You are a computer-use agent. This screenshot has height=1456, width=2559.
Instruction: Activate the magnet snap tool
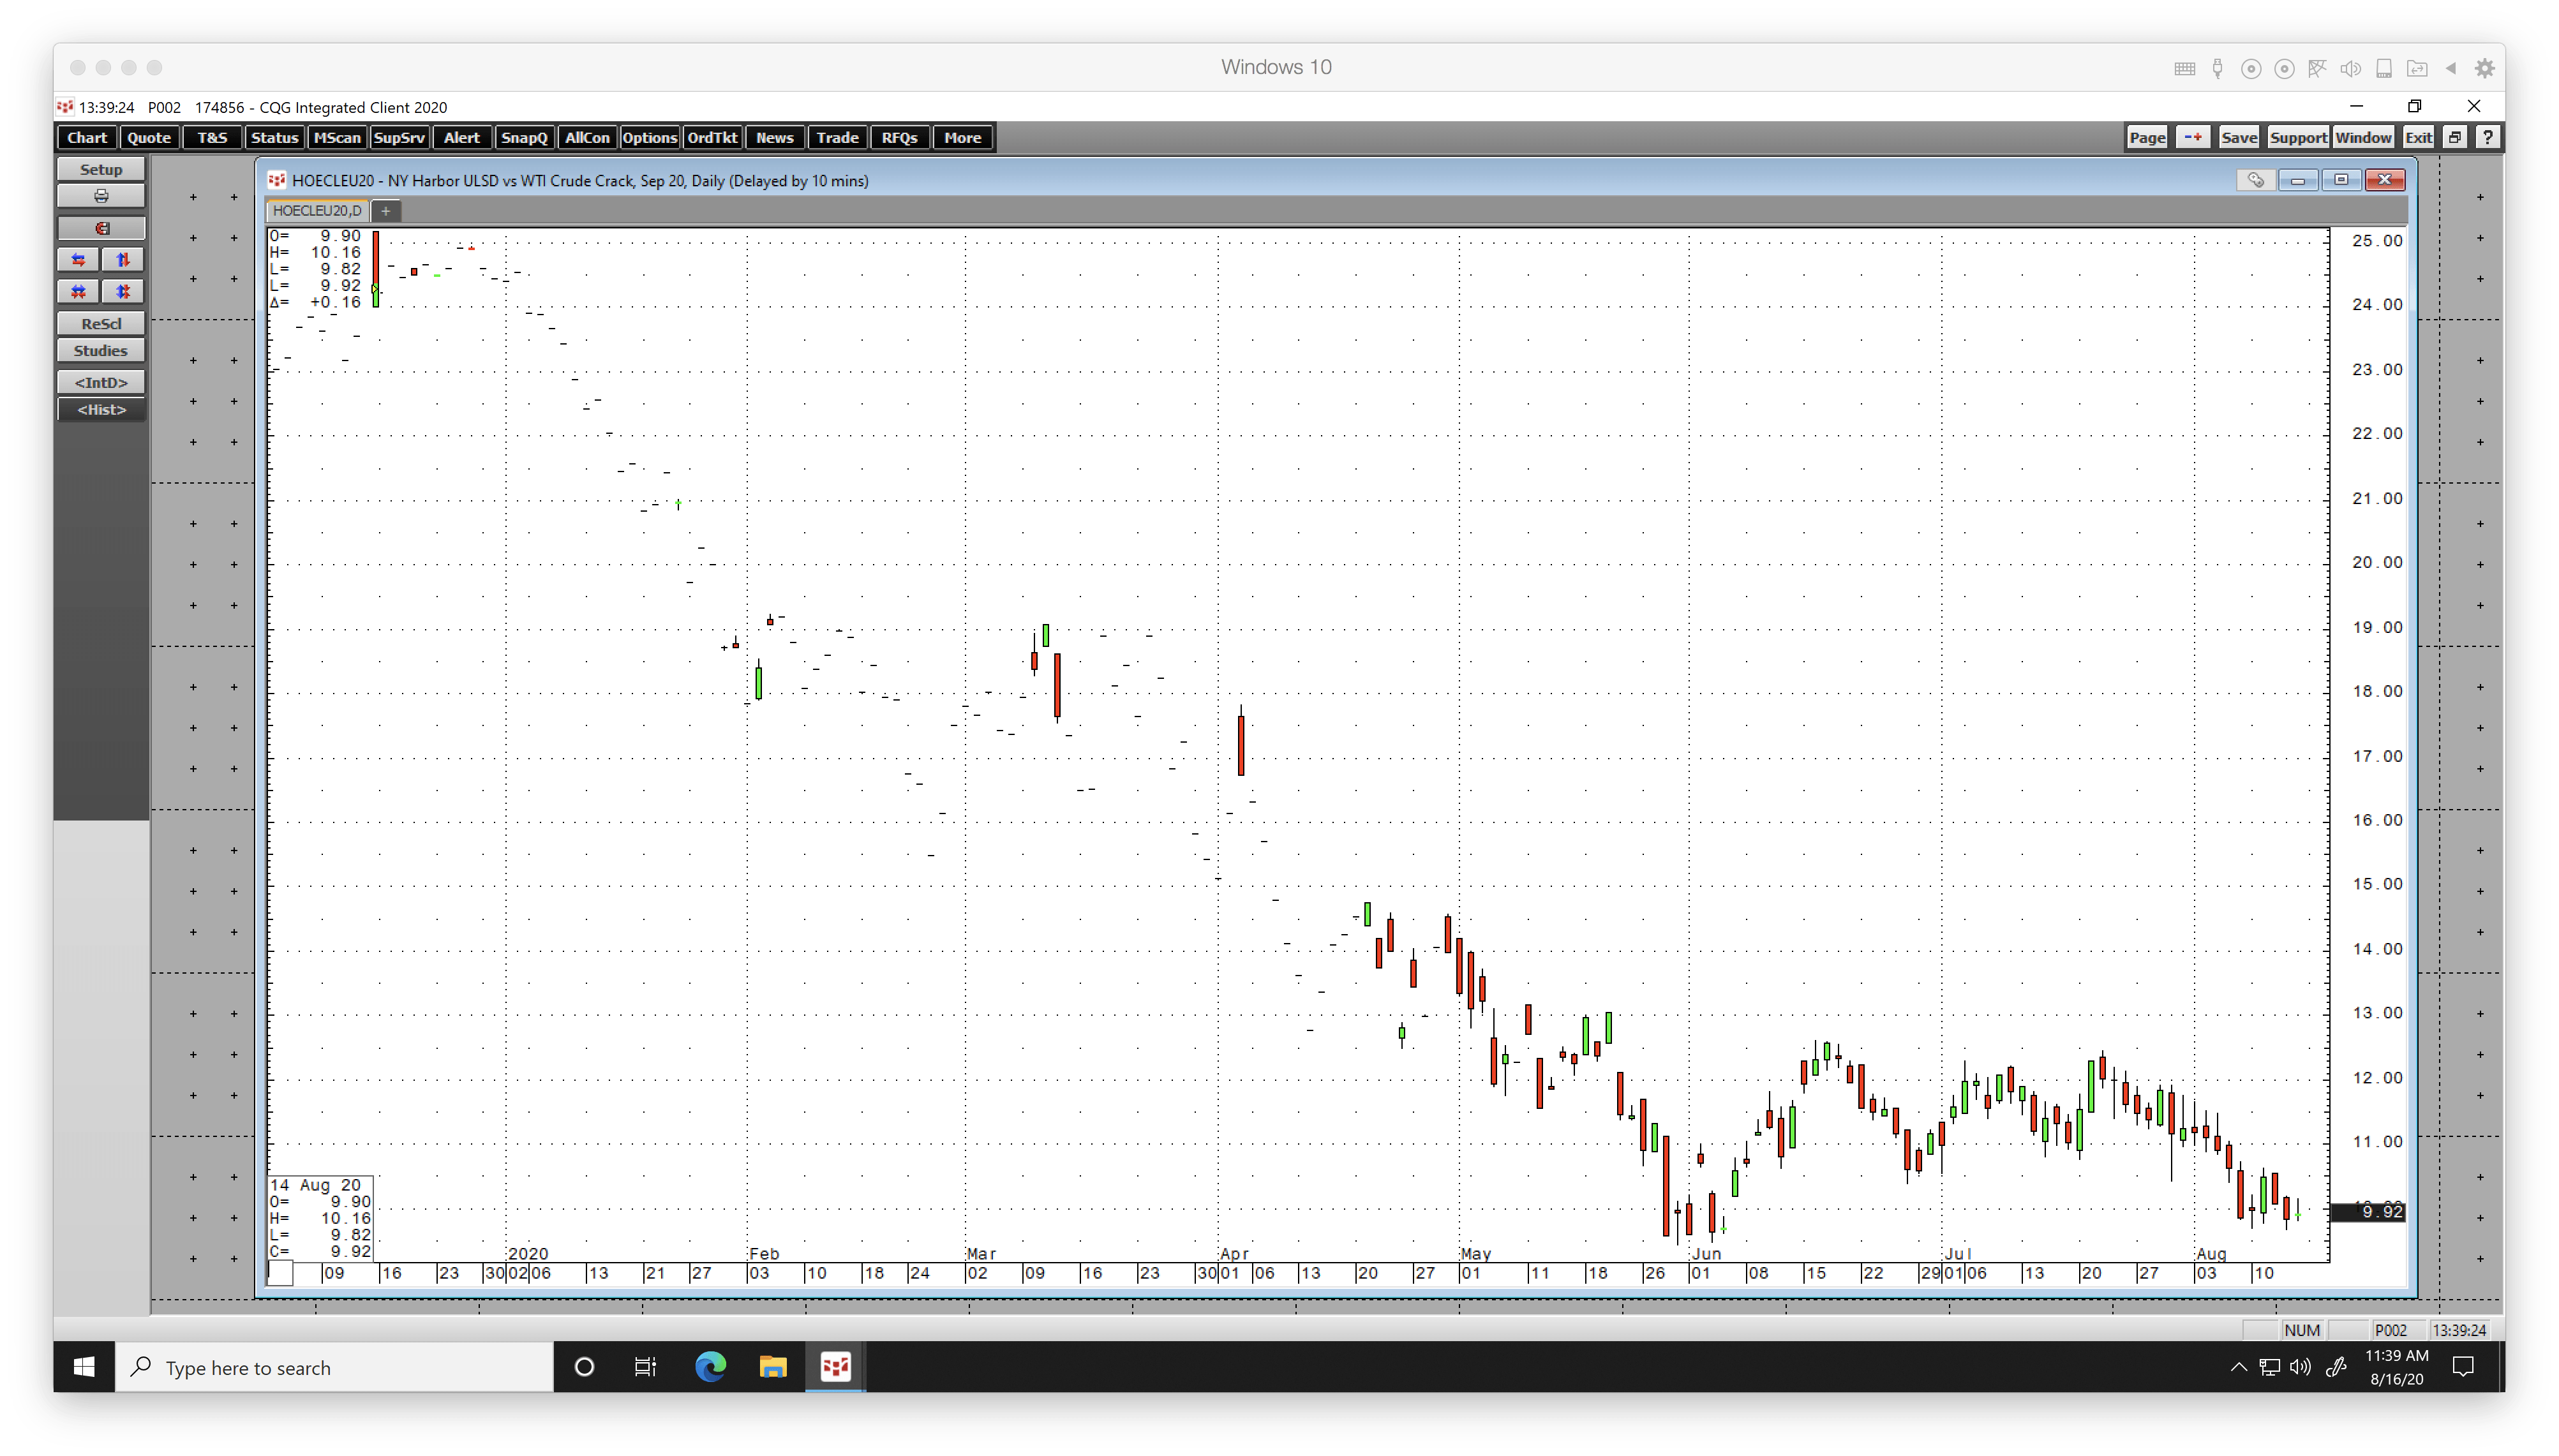101,228
